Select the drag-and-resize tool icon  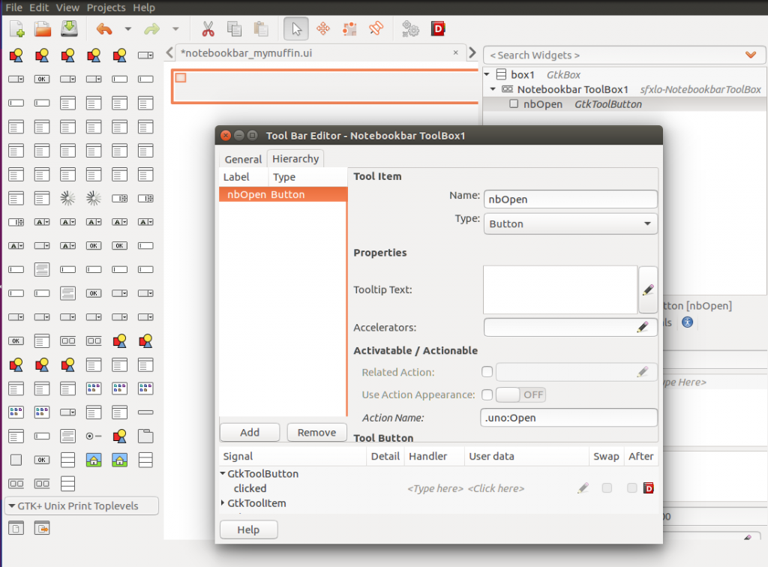coord(322,28)
